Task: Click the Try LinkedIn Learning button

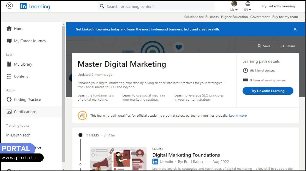Action: (x=268, y=91)
